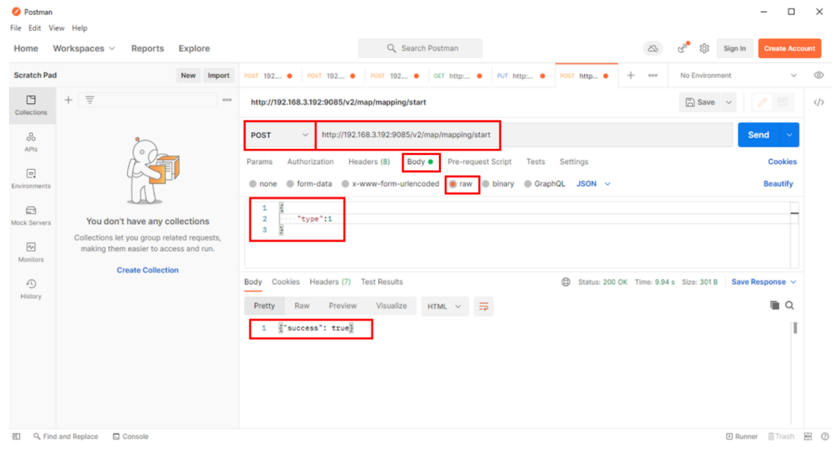The image size is (832, 456).
Task: Open the No Environment dropdown
Action: pos(738,76)
